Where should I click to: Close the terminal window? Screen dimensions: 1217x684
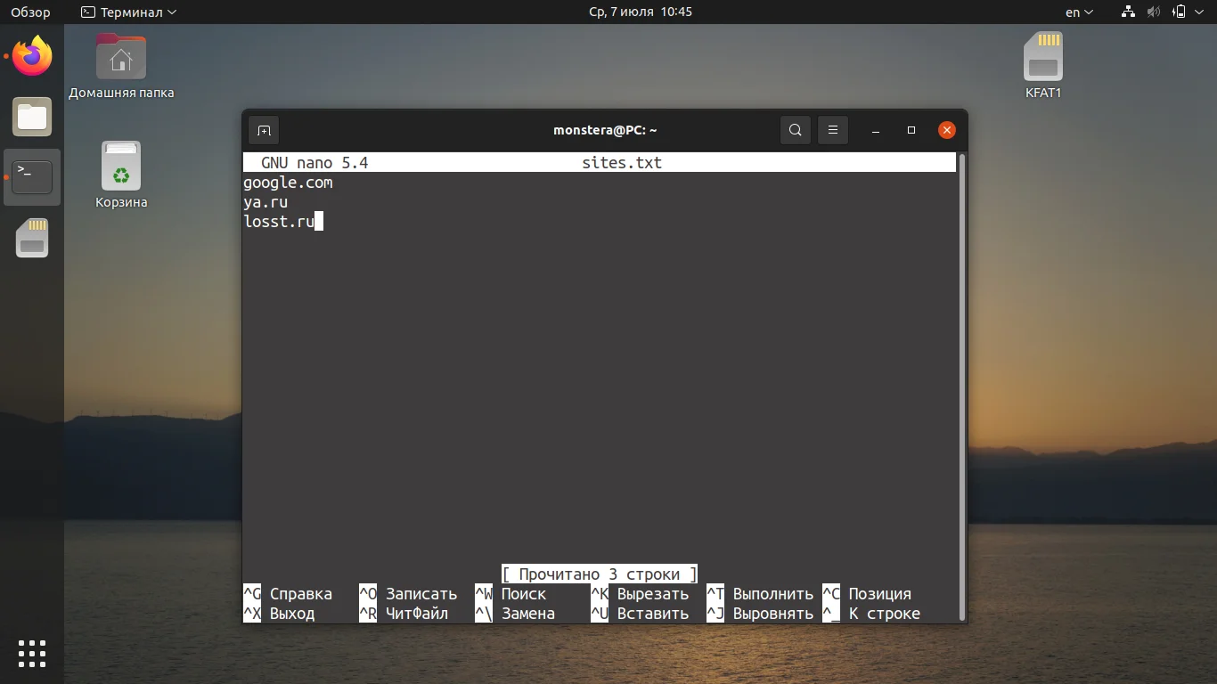pos(947,130)
